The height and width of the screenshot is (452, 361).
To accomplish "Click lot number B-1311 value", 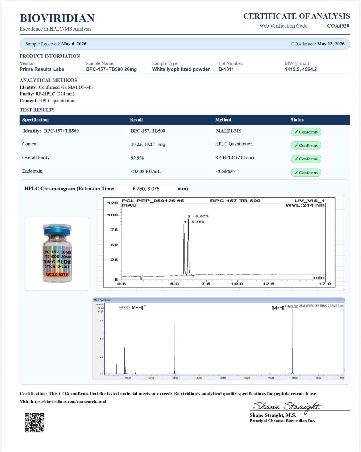I will click(x=226, y=69).
